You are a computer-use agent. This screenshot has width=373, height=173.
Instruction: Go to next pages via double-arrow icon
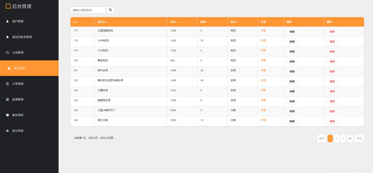coord(350,138)
